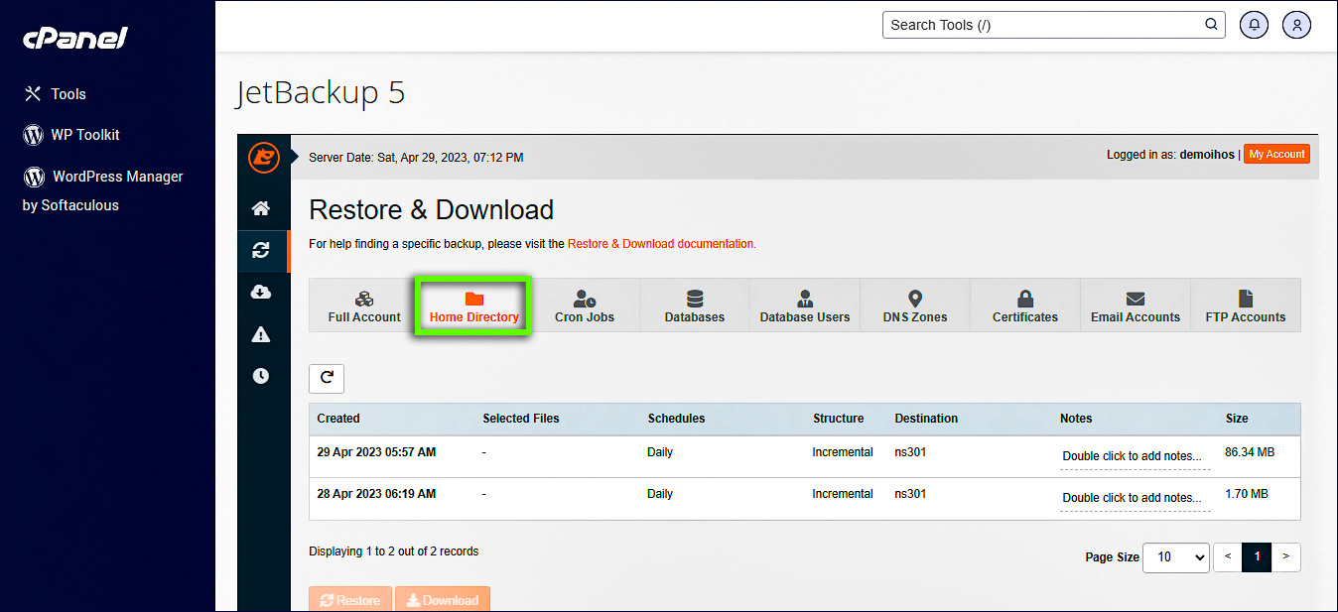Select the Home Directory backup tab
Image resolution: width=1338 pixels, height=612 pixels.
click(472, 306)
